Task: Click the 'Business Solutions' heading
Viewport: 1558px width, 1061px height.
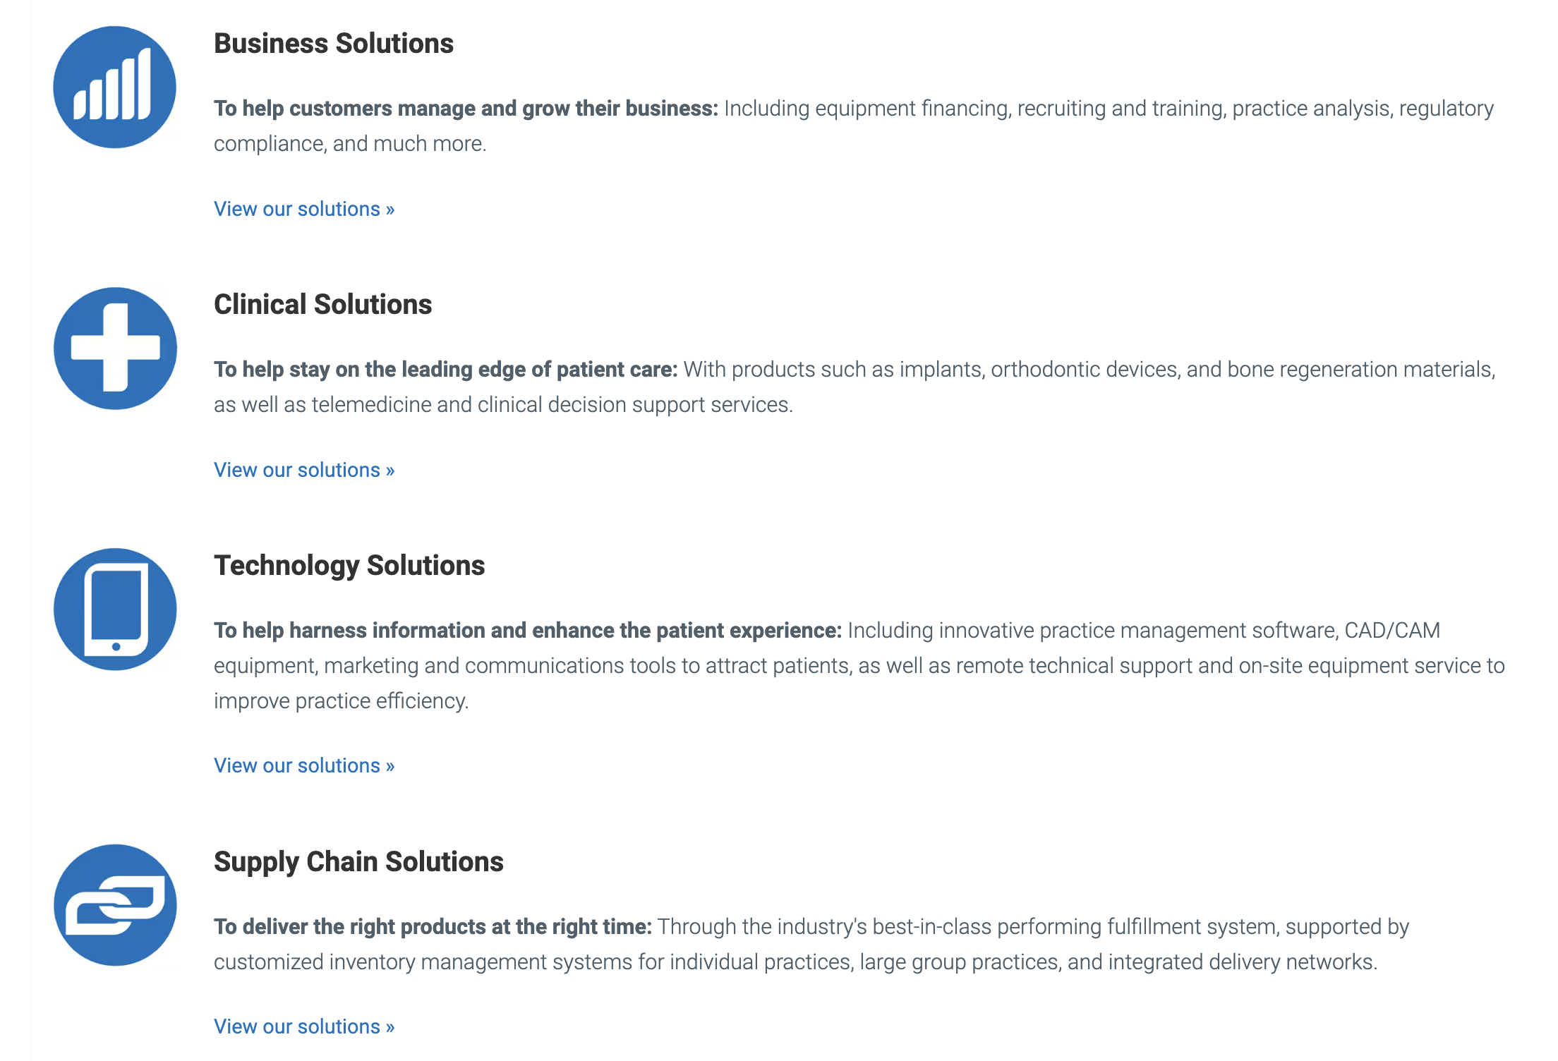Action: 333,44
